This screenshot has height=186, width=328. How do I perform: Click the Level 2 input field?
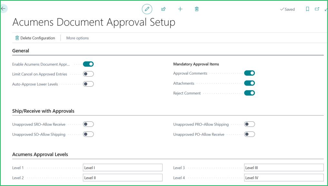pyautogui.click(x=123, y=178)
